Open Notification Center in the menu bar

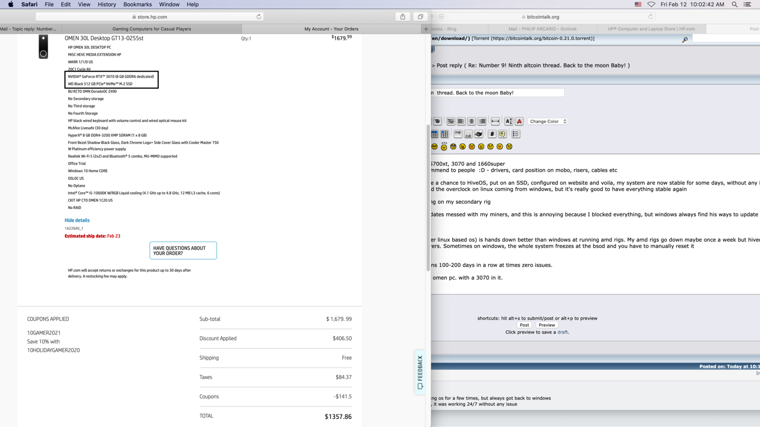coord(747,4)
